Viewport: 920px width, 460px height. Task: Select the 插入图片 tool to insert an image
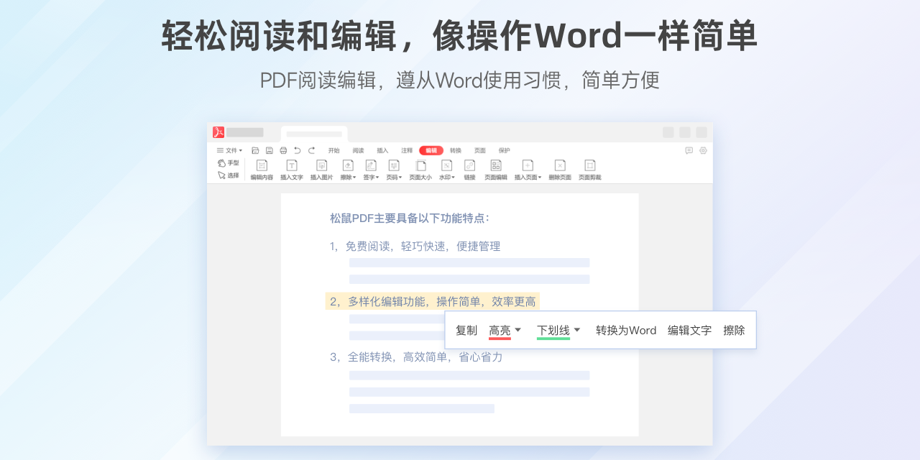point(322,166)
